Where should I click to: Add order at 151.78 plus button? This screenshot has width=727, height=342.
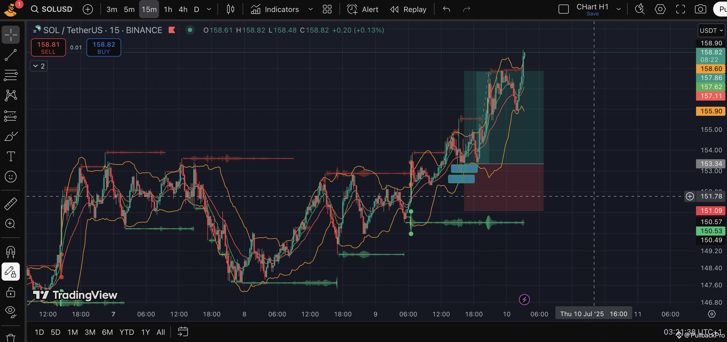point(690,196)
